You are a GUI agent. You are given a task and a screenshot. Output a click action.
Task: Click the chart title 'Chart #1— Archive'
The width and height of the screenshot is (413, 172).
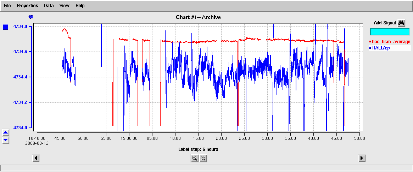point(198,17)
